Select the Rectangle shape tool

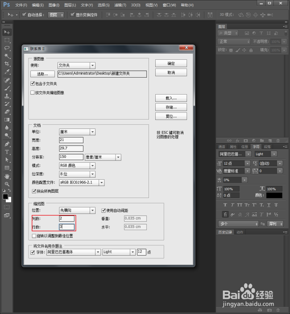[7, 168]
